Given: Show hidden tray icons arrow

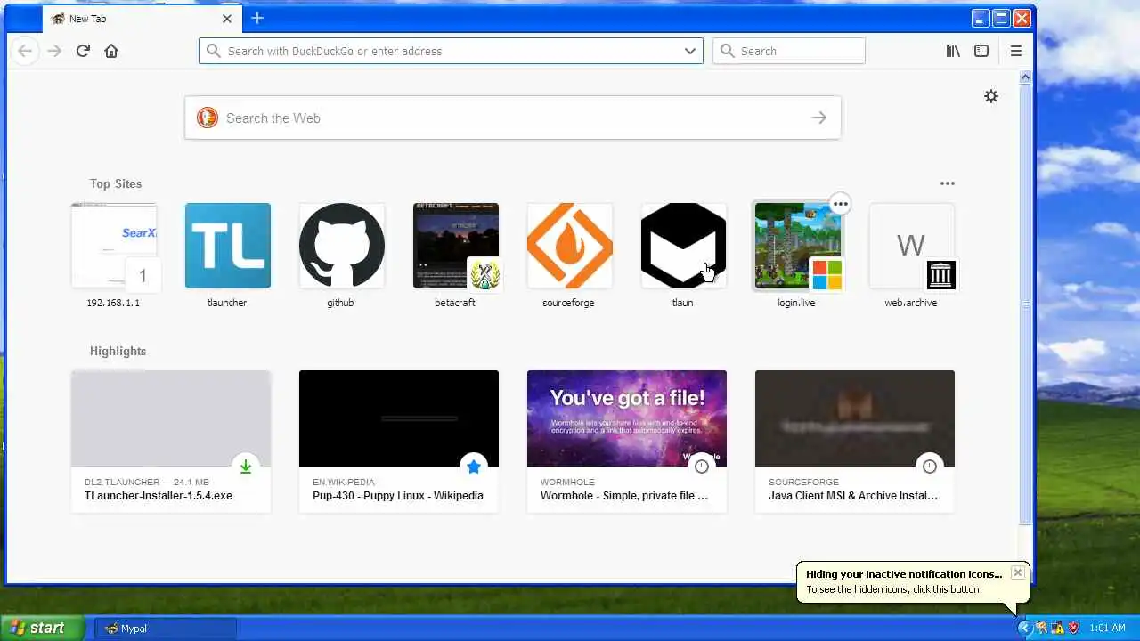Looking at the screenshot, I should (1024, 628).
